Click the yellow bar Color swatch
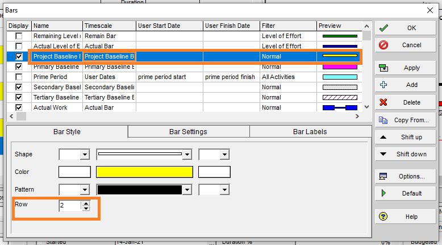The image size is (442, 245). 144,172
